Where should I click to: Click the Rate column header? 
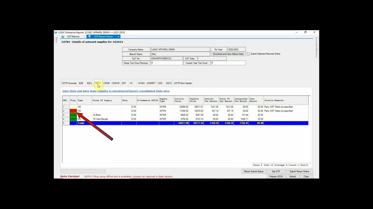[x=129, y=100]
